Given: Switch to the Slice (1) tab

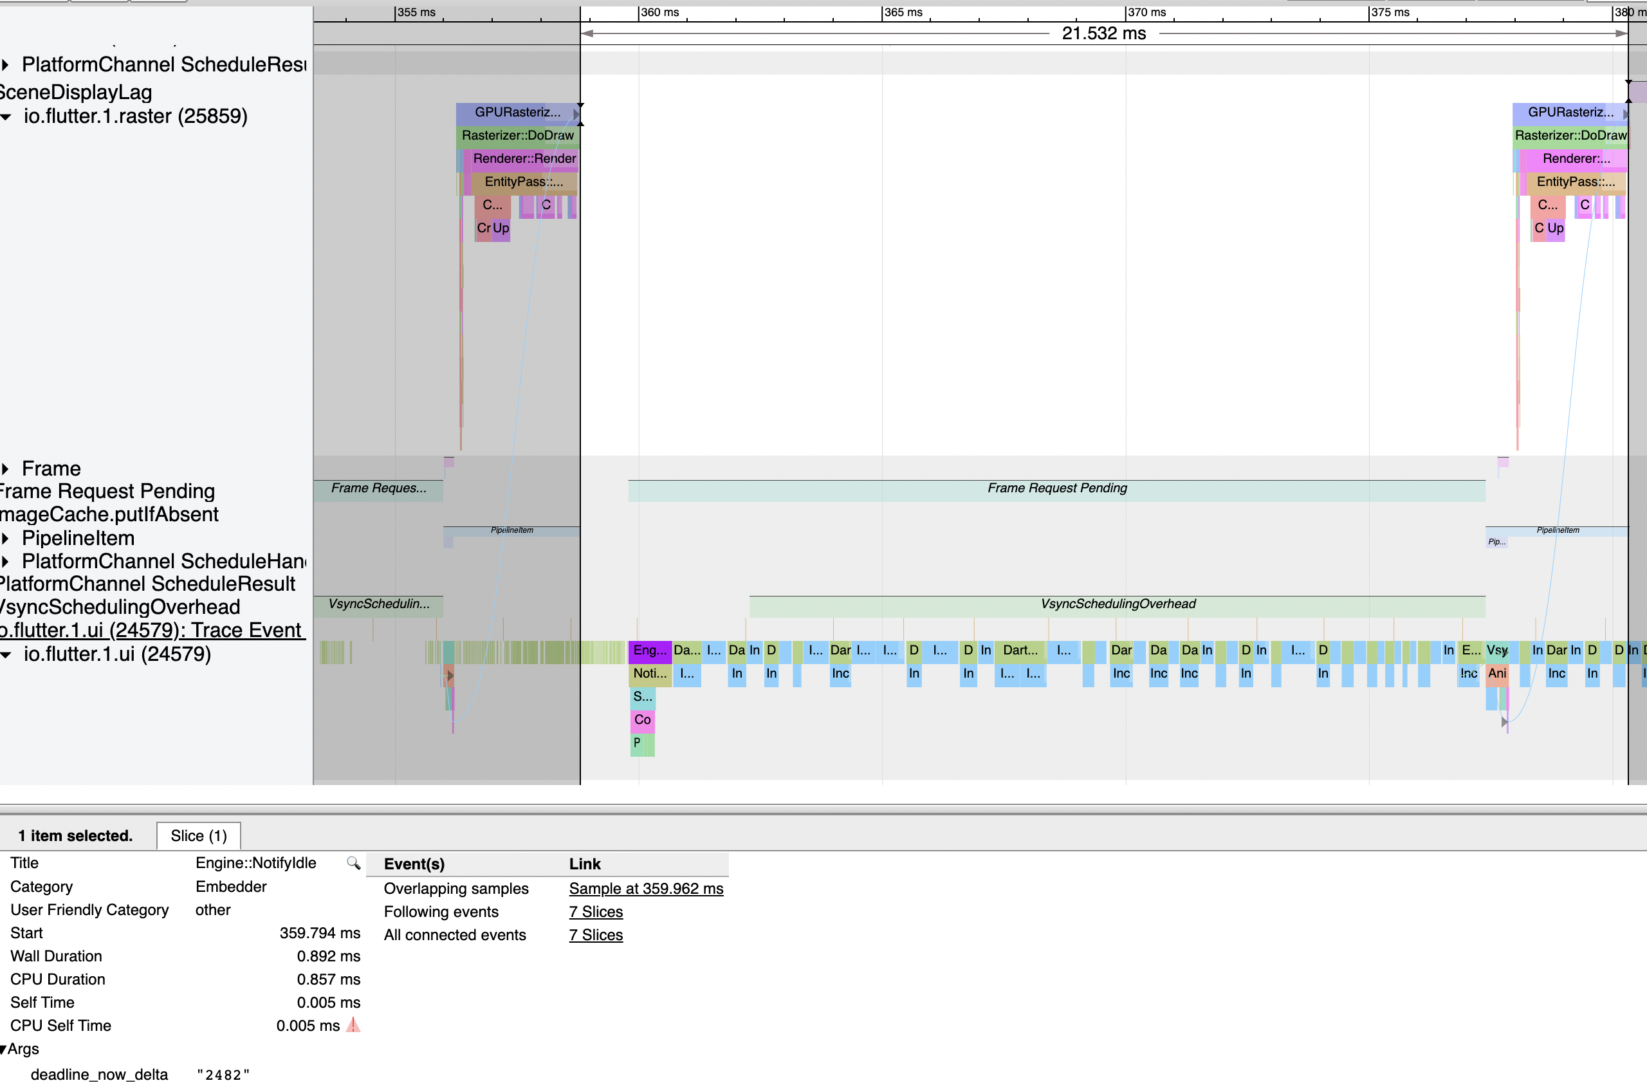Looking at the screenshot, I should pos(198,835).
